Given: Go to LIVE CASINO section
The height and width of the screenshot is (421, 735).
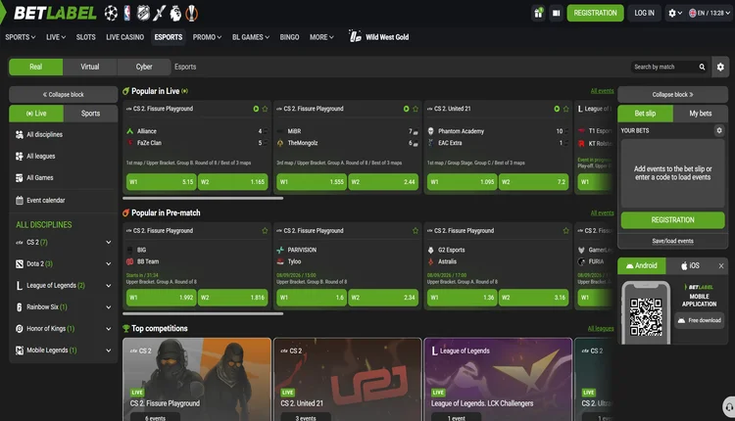Looking at the screenshot, I should (124, 37).
